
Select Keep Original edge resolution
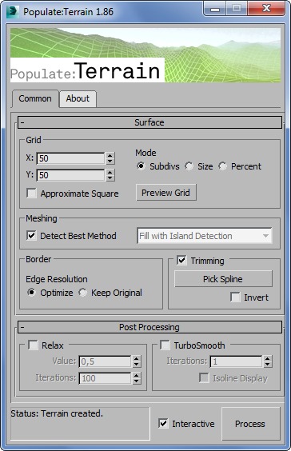click(83, 293)
